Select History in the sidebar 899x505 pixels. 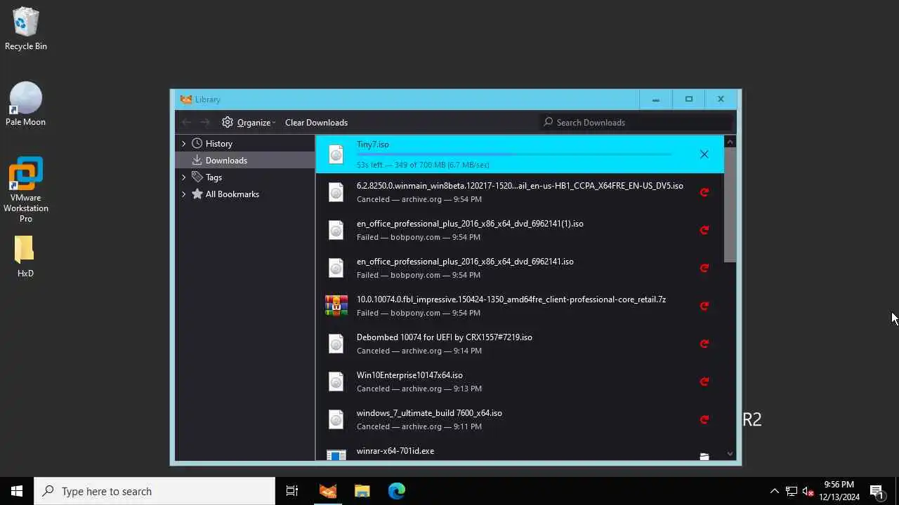pos(218,144)
